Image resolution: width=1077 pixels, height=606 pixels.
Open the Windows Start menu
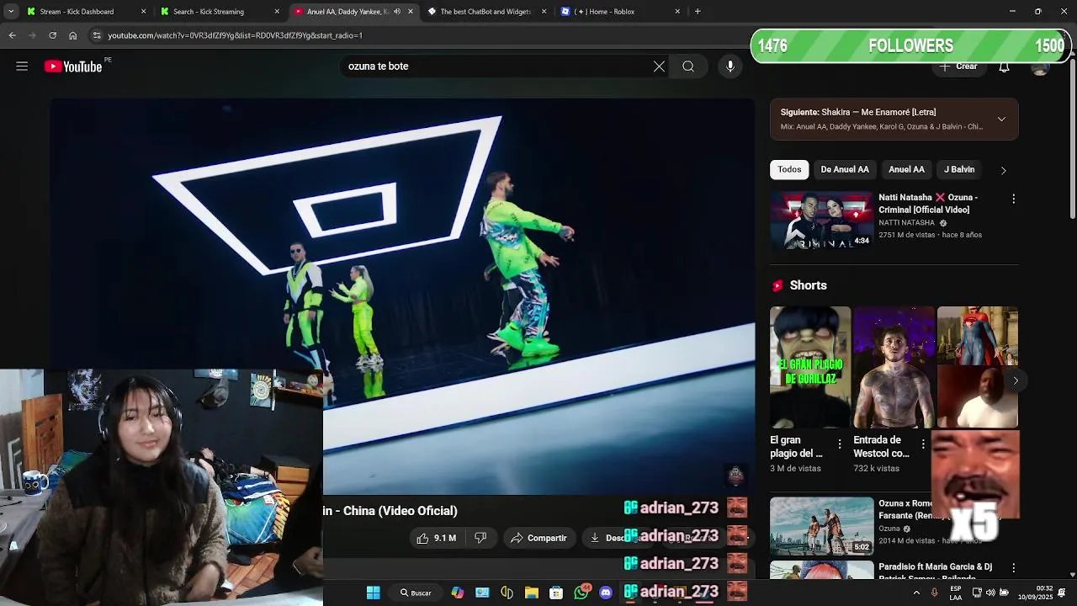point(373,593)
